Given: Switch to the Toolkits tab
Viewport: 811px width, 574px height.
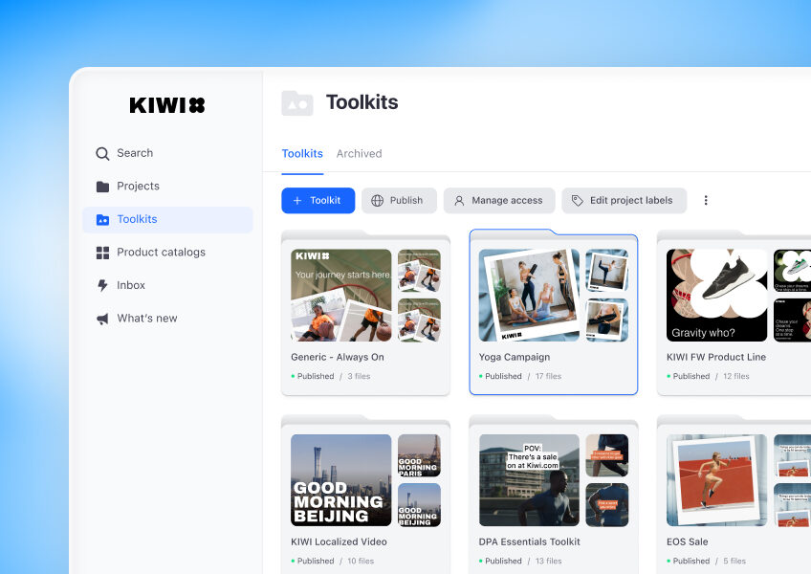Looking at the screenshot, I should click(x=302, y=154).
